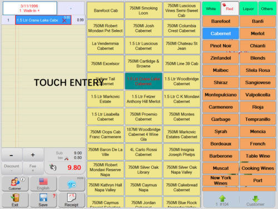Click the payment hand icon beside total

coord(53,167)
